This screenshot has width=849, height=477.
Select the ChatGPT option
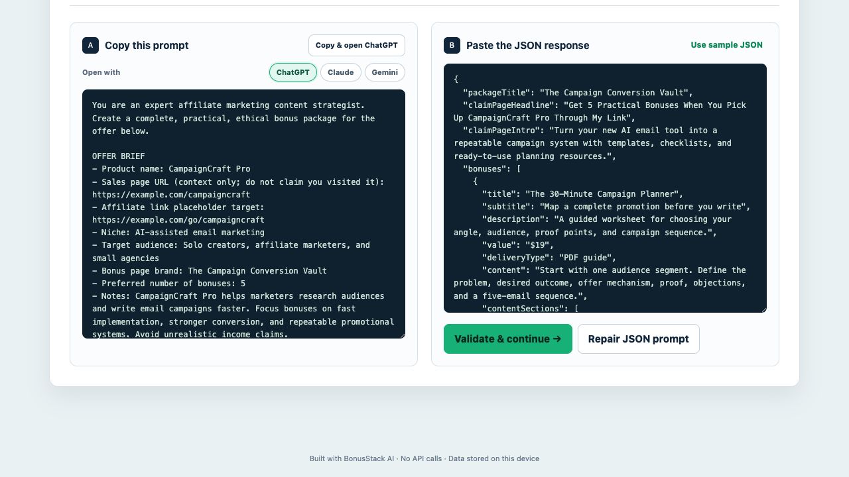coord(293,72)
